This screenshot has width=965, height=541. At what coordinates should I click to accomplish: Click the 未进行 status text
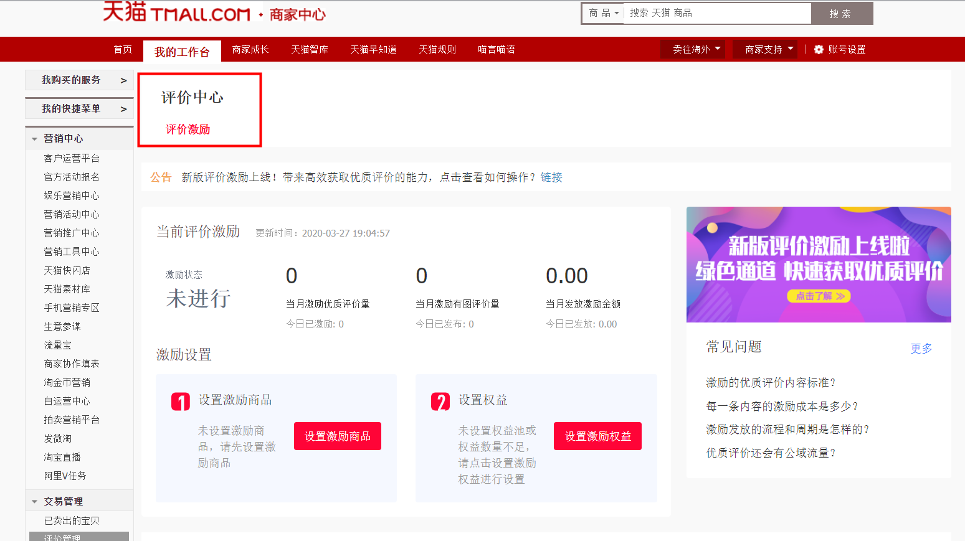(x=198, y=299)
